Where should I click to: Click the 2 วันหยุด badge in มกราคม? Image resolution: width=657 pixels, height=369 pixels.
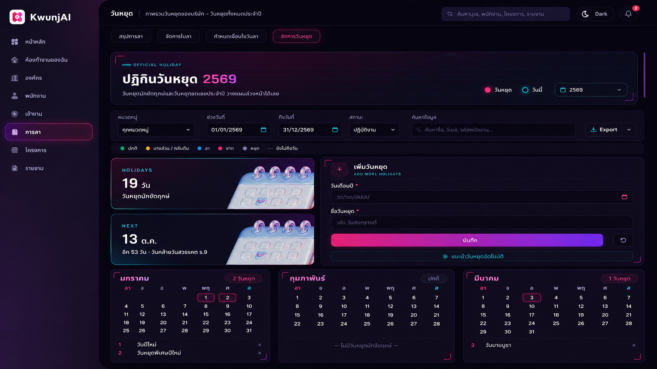coord(244,278)
